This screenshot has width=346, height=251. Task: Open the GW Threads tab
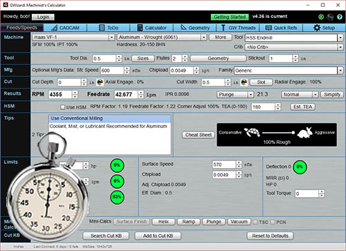click(238, 28)
